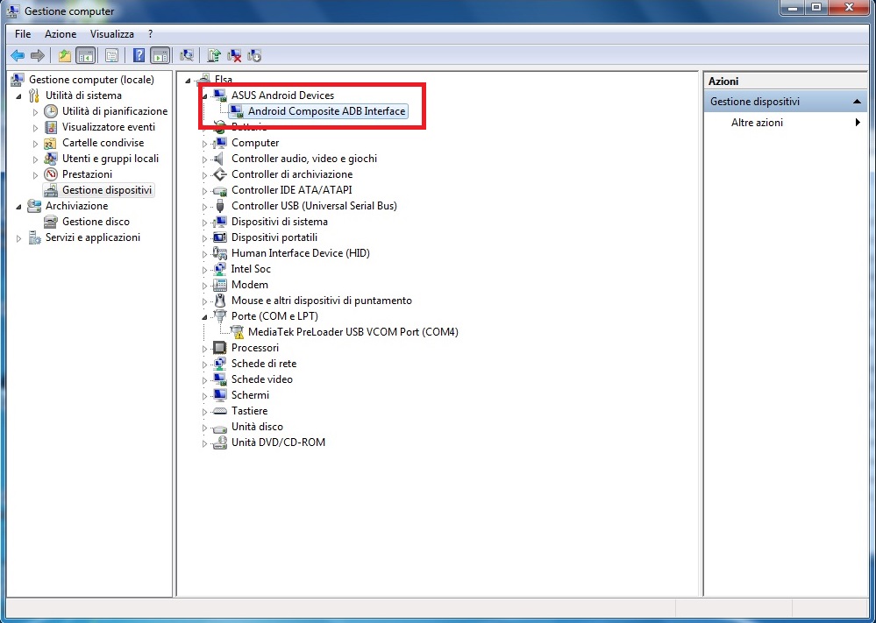Toggle the show/hide console tree button
The height and width of the screenshot is (623, 876).
pyautogui.click(x=86, y=56)
